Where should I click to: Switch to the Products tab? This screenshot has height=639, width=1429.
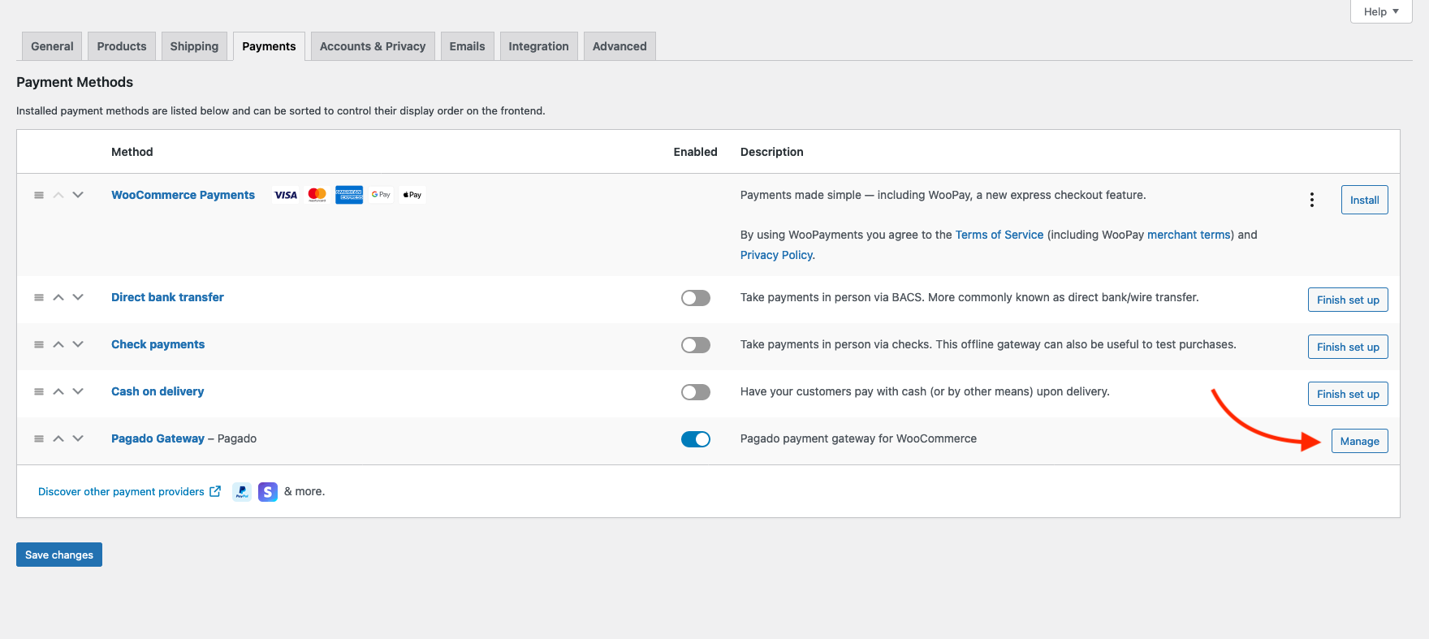(122, 46)
